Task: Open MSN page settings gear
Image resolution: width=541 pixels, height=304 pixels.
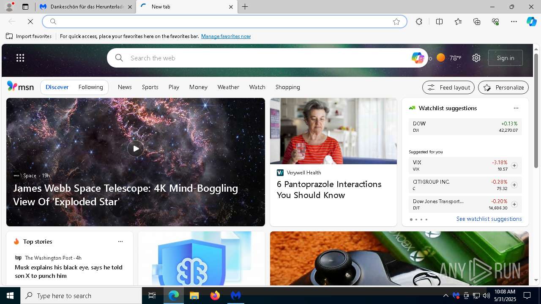Action: click(476, 58)
